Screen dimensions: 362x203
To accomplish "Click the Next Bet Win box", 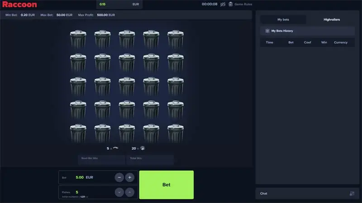I will click(101, 160).
